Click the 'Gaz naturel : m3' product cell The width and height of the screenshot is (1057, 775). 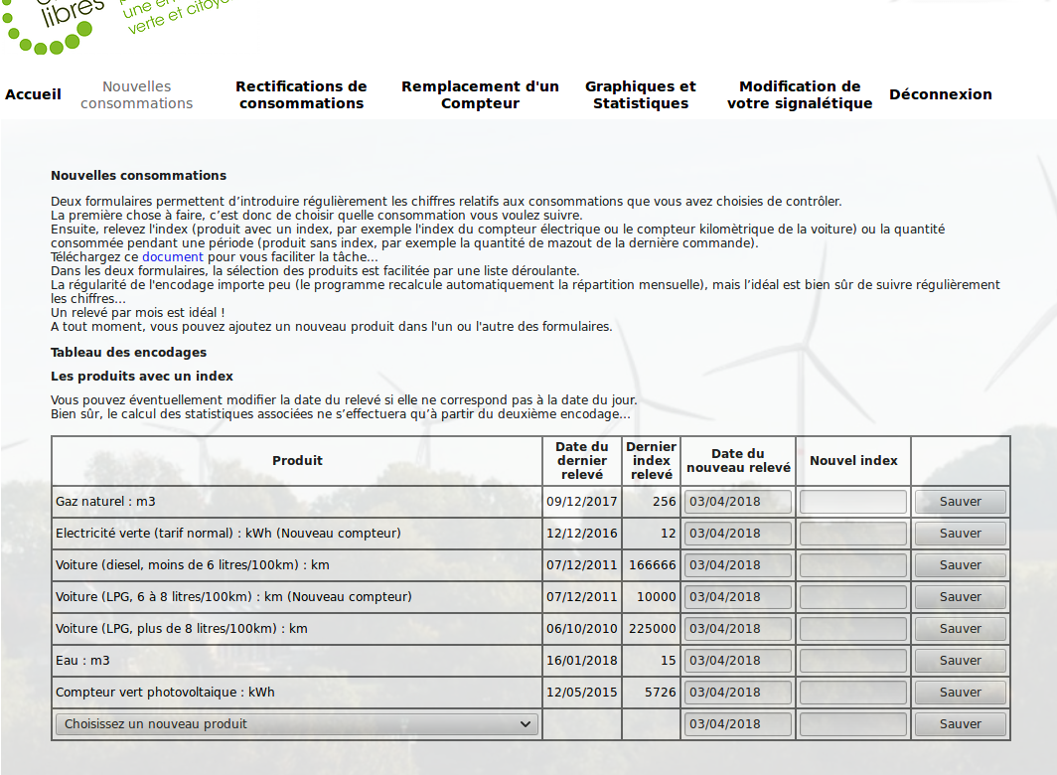[297, 502]
